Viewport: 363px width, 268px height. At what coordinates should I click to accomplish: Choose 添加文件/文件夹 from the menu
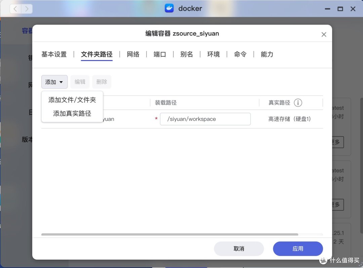pyautogui.click(x=72, y=100)
